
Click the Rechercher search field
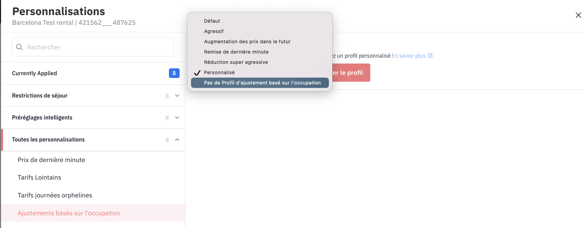(x=93, y=47)
